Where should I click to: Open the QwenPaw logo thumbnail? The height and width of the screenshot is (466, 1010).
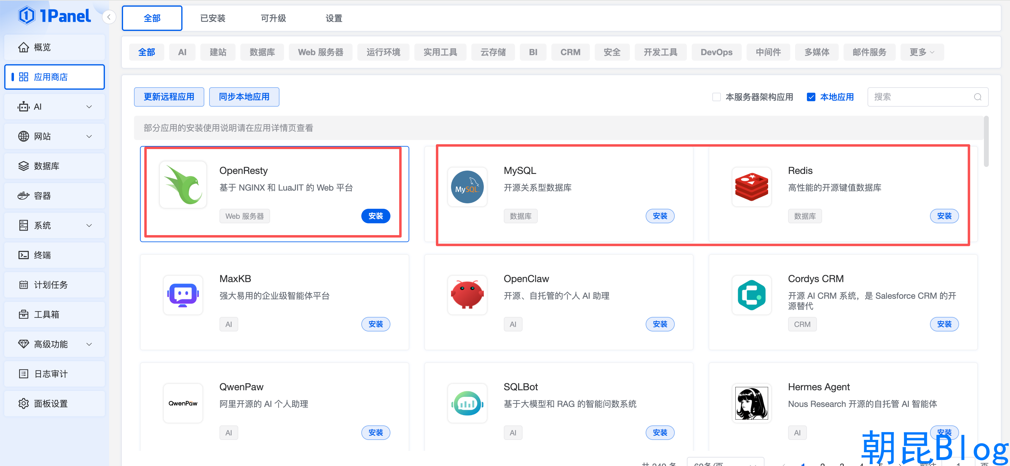[x=183, y=403]
